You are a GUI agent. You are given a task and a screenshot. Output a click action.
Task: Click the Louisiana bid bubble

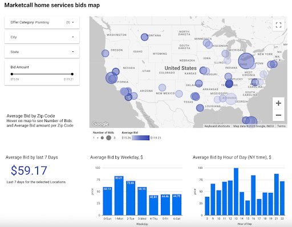click(x=200, y=108)
